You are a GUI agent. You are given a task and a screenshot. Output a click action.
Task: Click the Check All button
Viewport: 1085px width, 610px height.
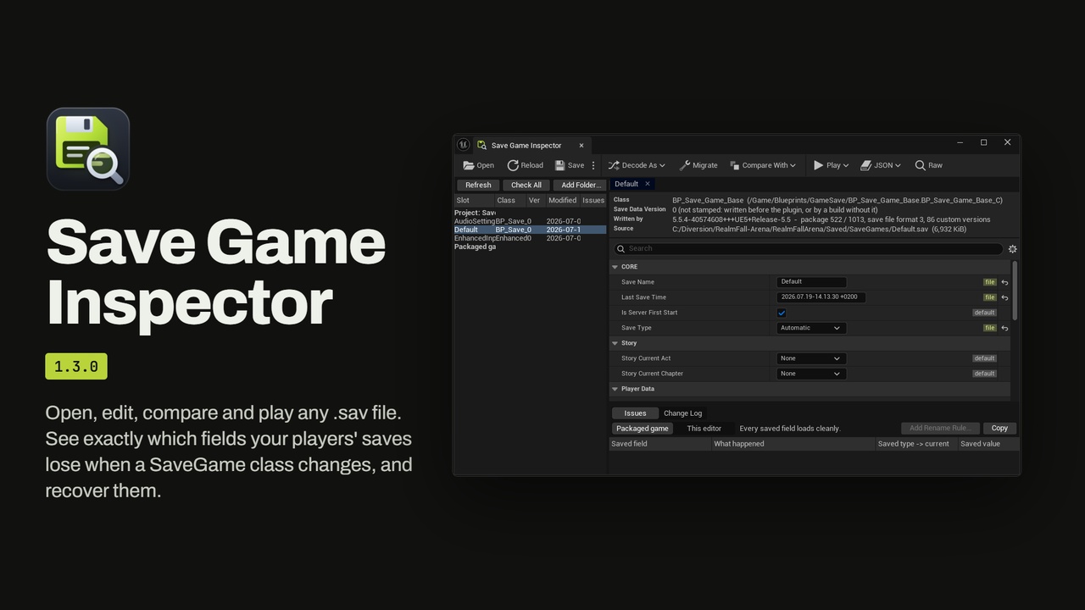click(x=526, y=185)
